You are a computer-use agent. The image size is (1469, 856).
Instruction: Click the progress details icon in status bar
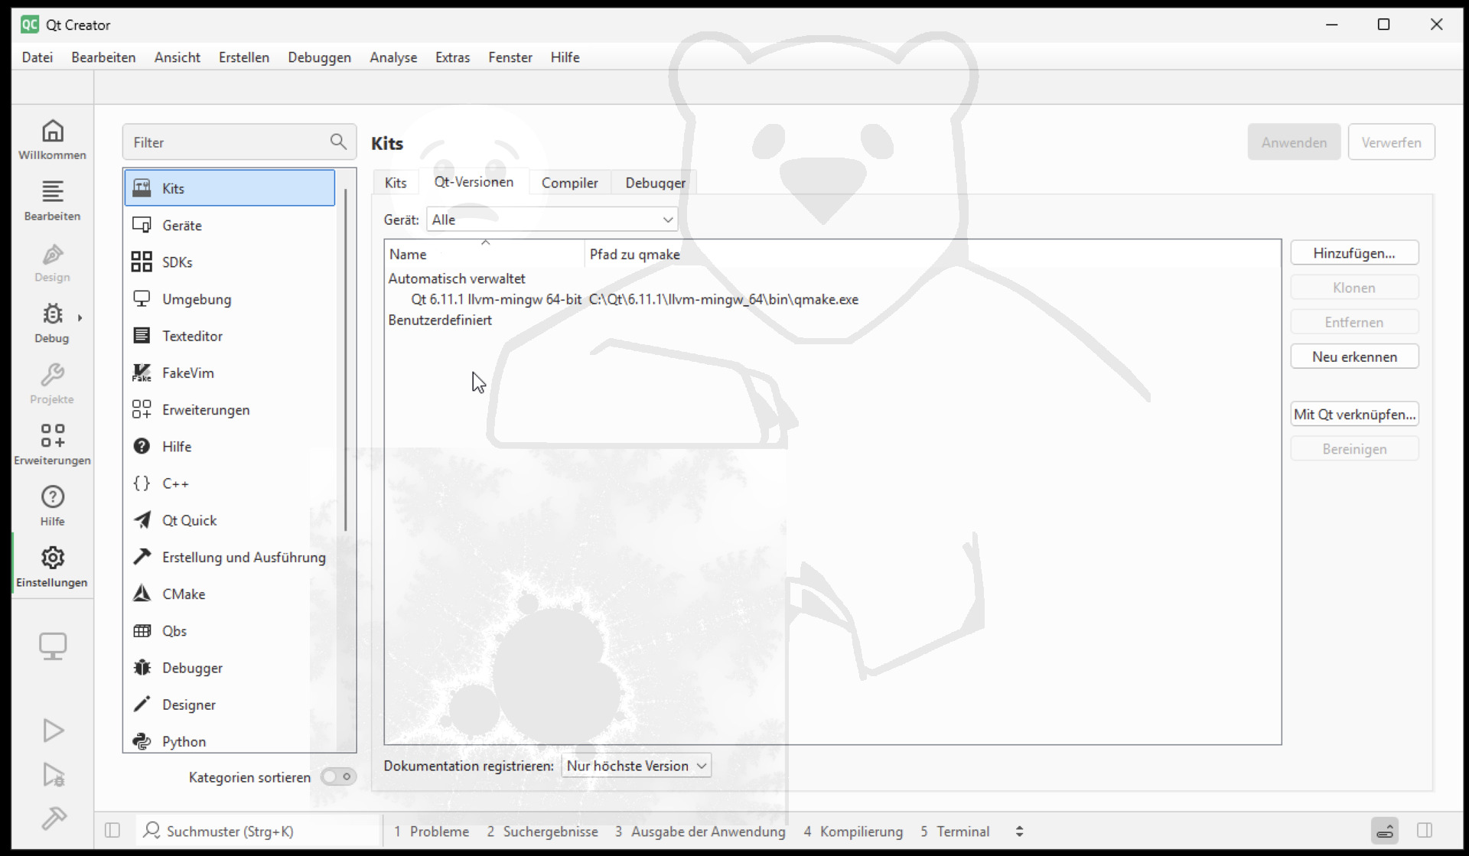pos(1385,831)
